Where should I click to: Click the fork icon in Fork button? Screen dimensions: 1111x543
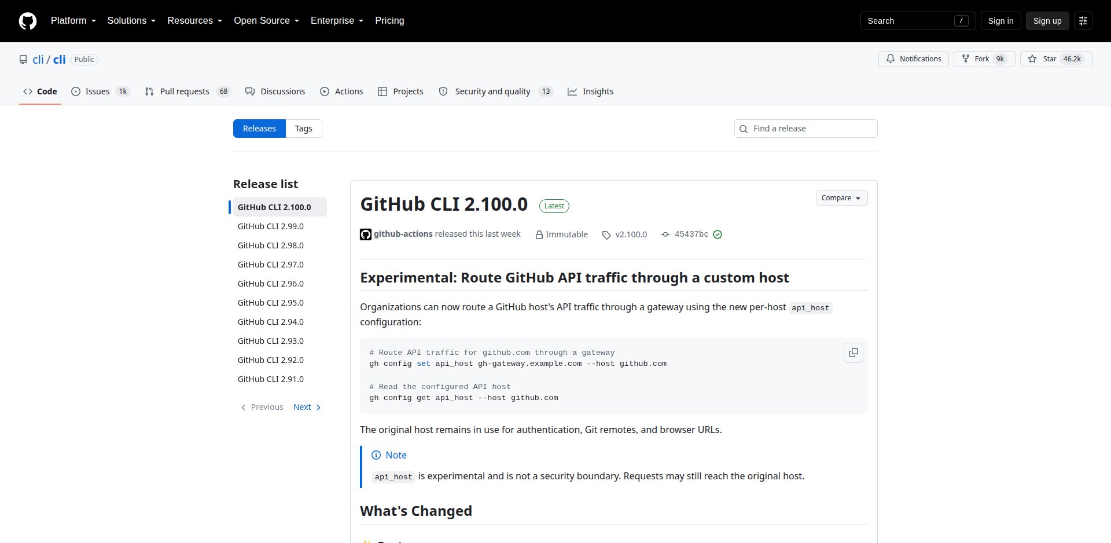[x=965, y=59]
